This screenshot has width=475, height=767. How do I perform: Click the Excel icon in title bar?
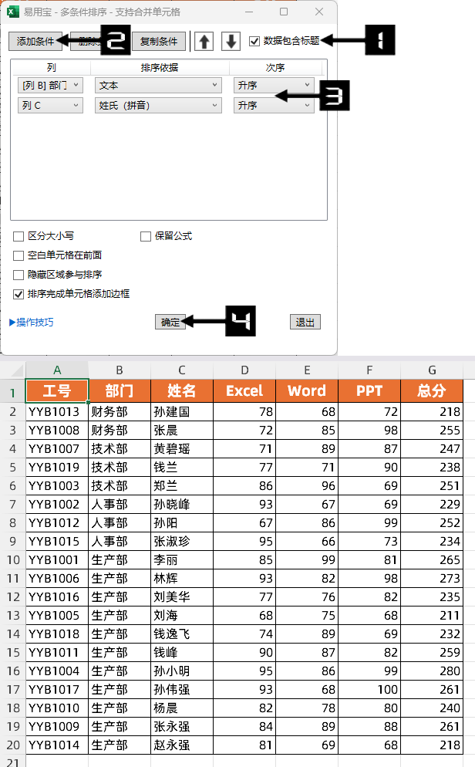tap(13, 12)
